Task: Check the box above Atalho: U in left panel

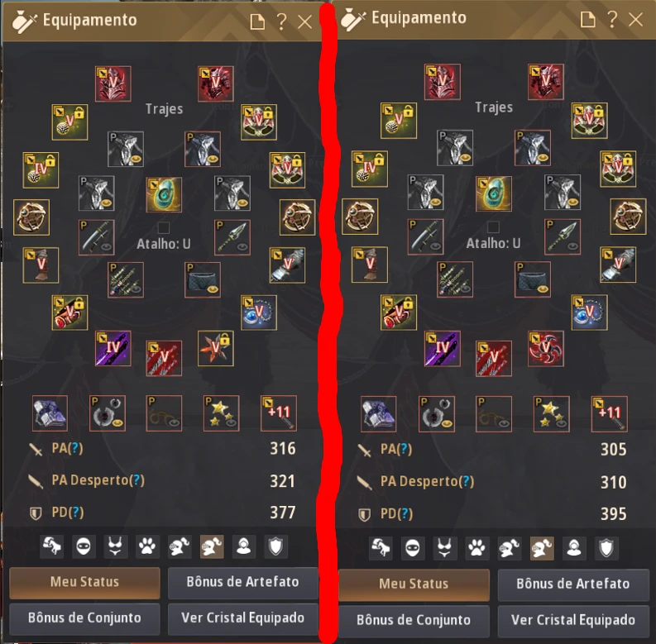Action: click(164, 227)
